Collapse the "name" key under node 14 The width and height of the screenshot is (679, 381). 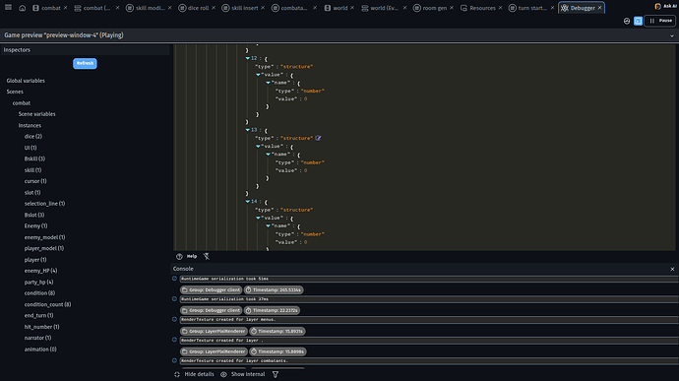(x=268, y=225)
